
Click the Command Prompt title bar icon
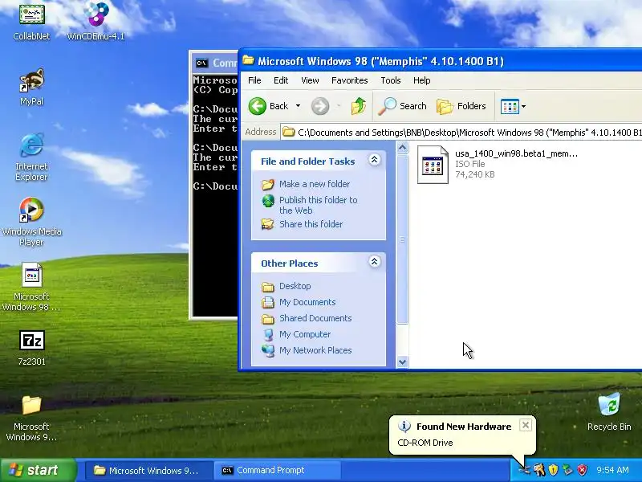(x=201, y=63)
